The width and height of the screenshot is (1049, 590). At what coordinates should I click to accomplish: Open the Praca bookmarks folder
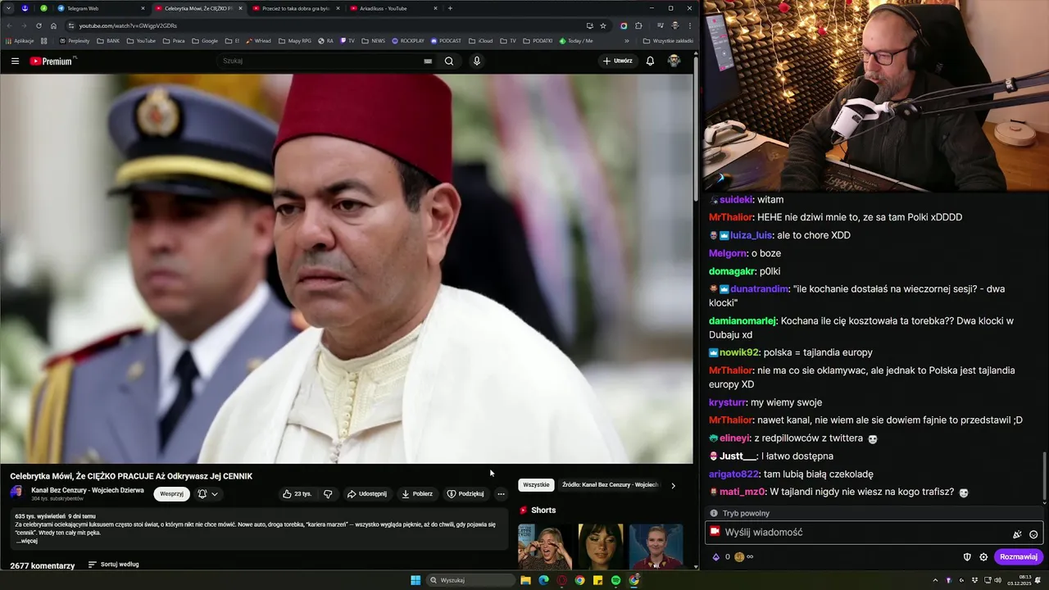click(x=174, y=40)
